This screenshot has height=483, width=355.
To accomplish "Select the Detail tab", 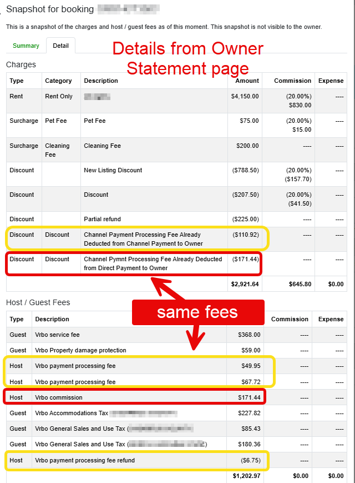I will click(x=60, y=46).
